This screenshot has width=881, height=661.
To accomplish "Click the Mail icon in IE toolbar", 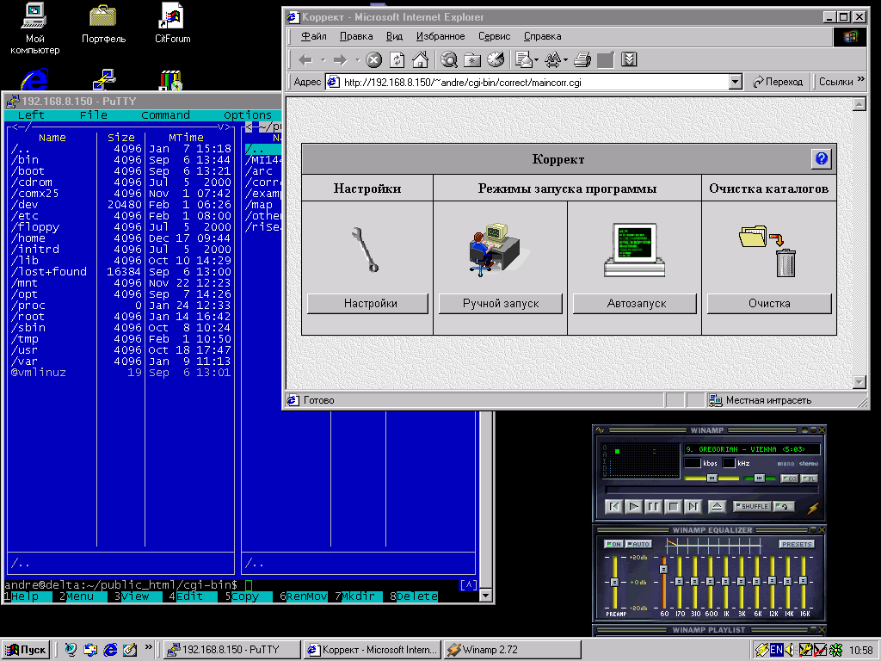I will [523, 59].
